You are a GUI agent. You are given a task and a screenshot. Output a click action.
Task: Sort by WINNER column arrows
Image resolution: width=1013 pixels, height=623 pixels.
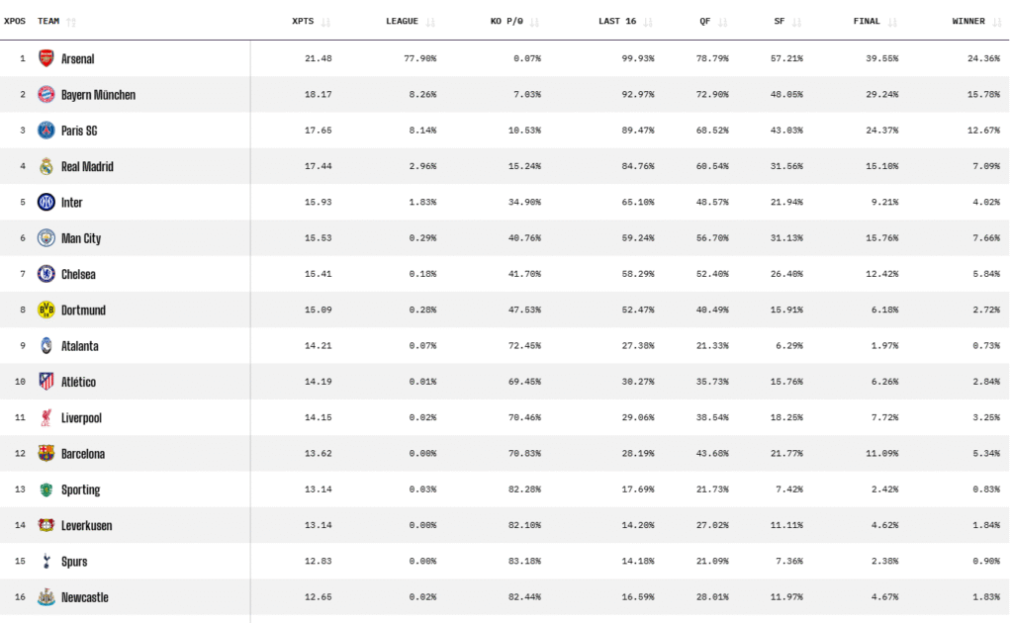tap(997, 22)
